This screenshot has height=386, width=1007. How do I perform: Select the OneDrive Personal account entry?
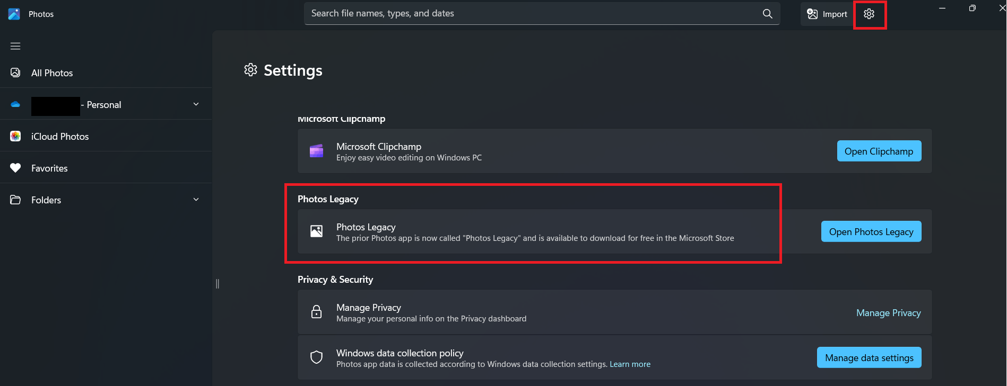tap(106, 104)
